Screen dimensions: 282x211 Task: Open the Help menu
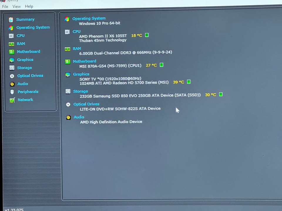point(29,6)
